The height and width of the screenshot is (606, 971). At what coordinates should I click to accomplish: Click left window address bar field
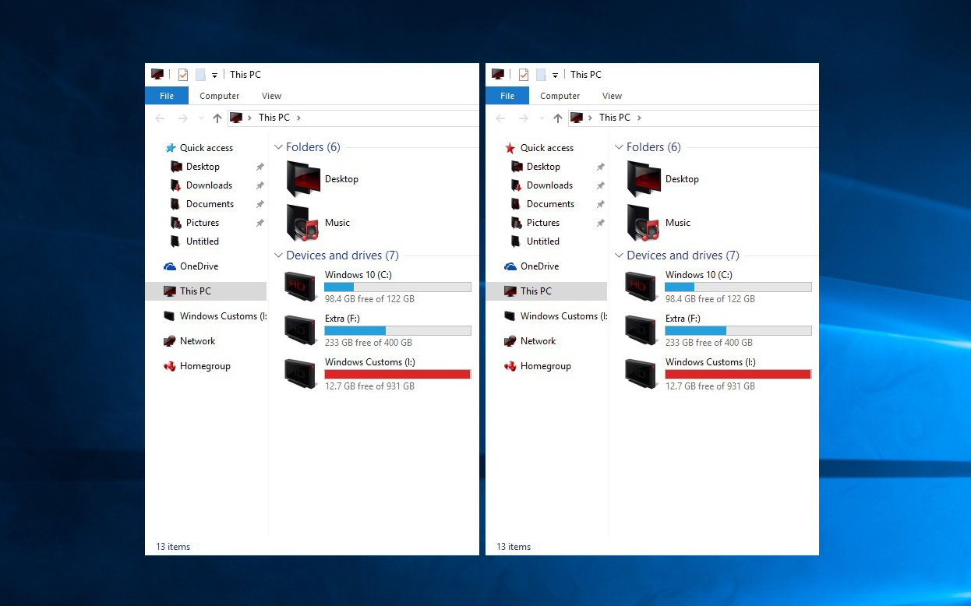tap(353, 118)
